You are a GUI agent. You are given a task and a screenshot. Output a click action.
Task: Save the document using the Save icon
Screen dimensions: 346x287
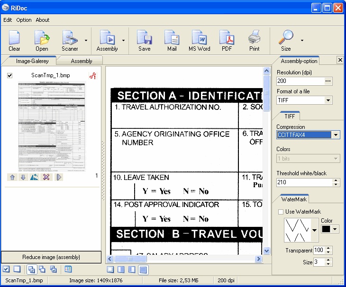point(144,40)
